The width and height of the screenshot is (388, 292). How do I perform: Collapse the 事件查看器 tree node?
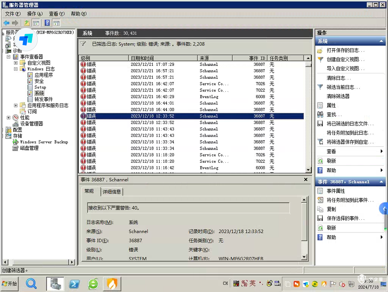click(x=9, y=57)
